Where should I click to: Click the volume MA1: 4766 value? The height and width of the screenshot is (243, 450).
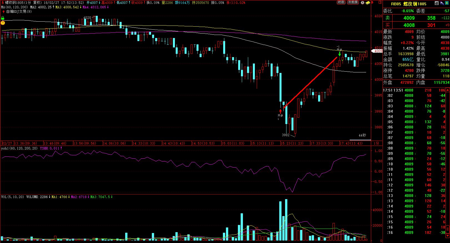point(61,197)
